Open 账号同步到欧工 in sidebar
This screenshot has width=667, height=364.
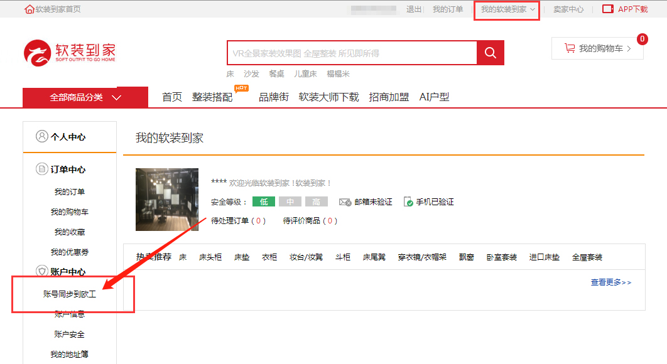69,294
